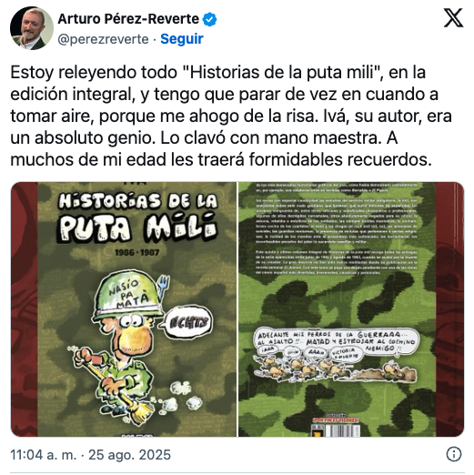Open the @perezreverte handle
Viewport: 474px width, 475px height.
click(x=103, y=39)
